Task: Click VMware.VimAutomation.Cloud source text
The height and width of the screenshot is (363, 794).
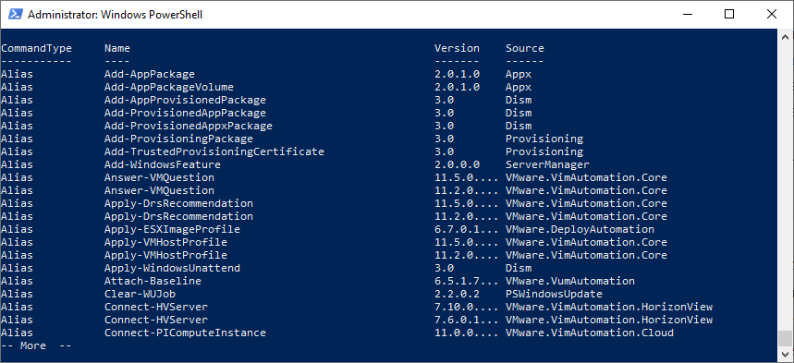Action: point(590,333)
